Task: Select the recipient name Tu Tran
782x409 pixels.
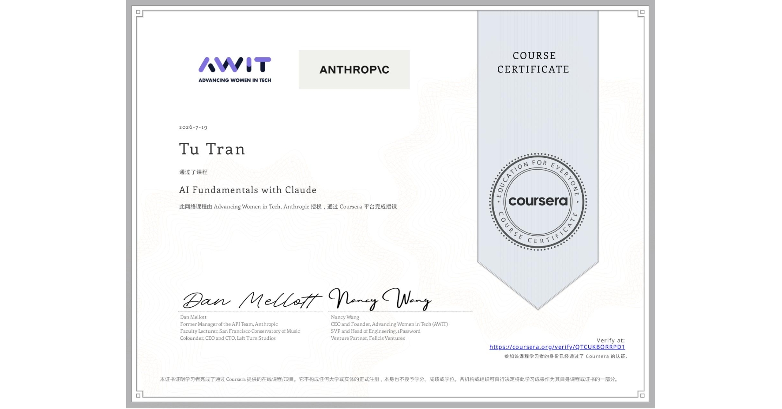Action: 212,149
